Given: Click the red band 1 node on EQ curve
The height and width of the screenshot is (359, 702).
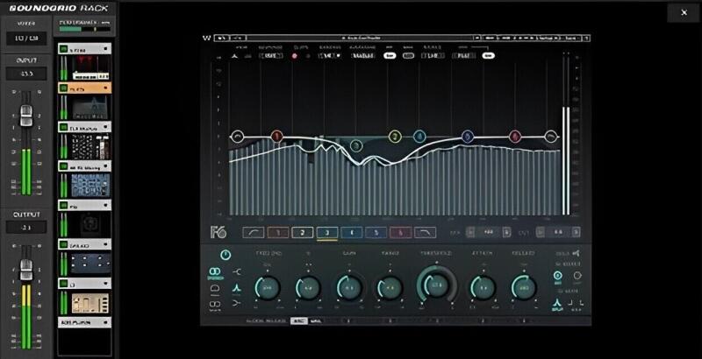Looking at the screenshot, I should [277, 137].
